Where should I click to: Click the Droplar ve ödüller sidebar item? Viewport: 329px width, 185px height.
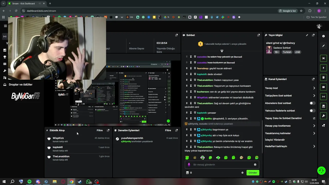click(x=21, y=85)
